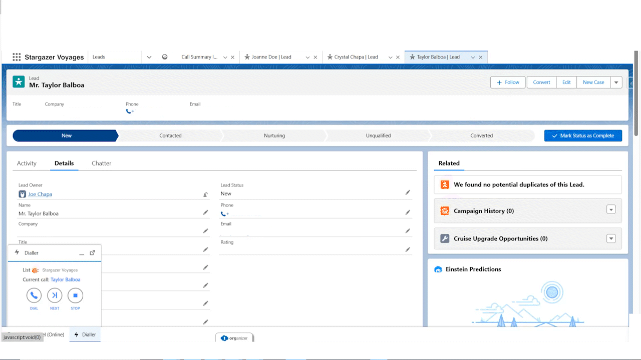Open Joe Chapa lead owner link

click(40, 194)
